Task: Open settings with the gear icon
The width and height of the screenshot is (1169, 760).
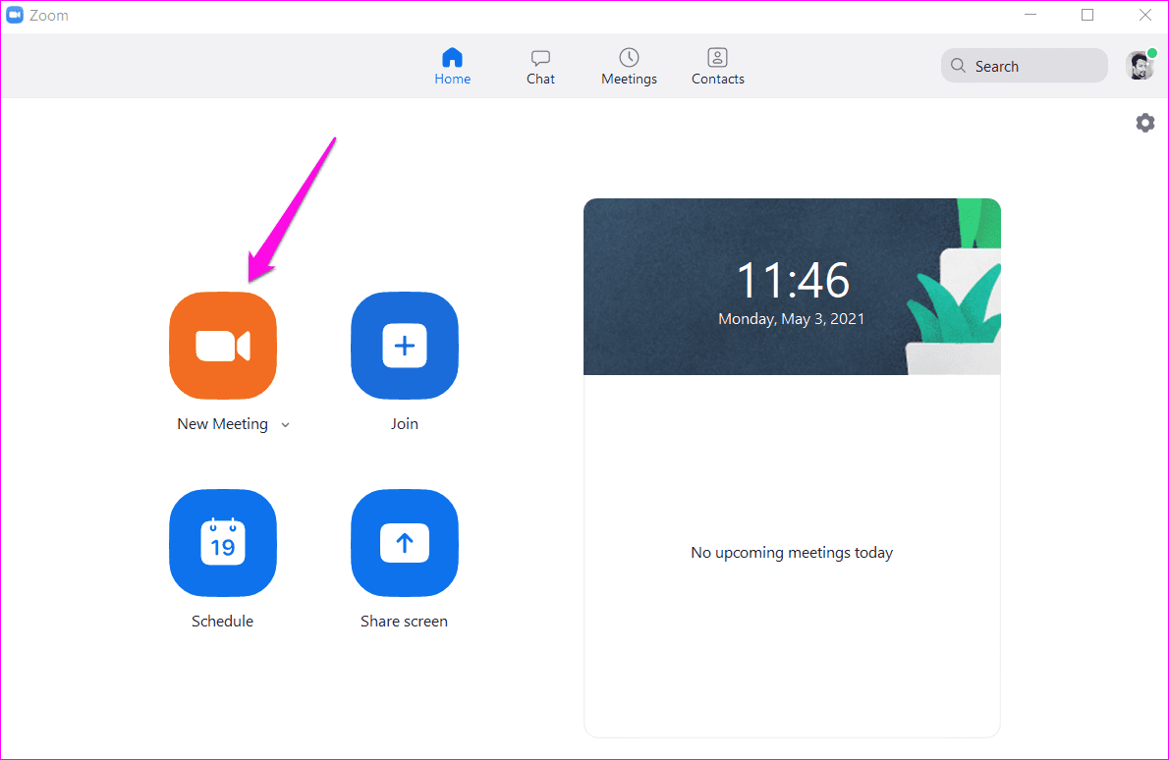Action: pyautogui.click(x=1145, y=123)
